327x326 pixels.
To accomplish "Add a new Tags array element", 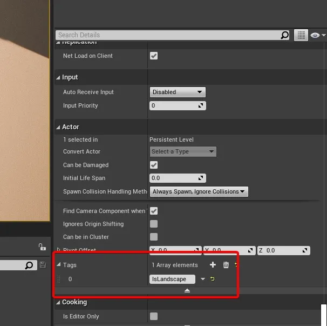I will coord(213,265).
